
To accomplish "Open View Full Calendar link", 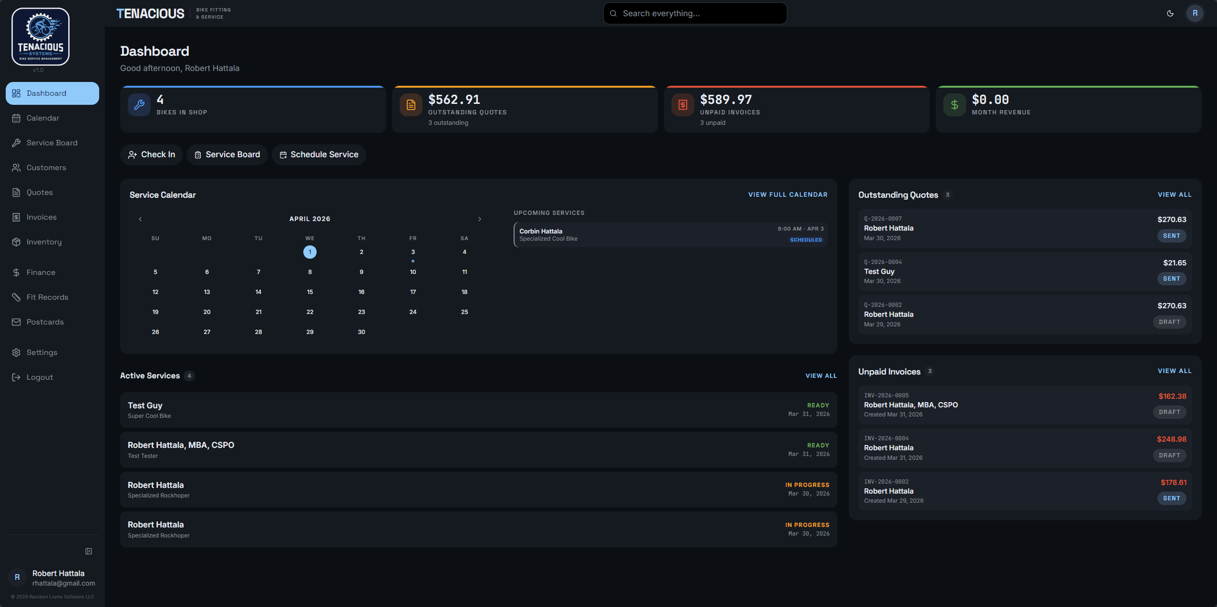I will pyautogui.click(x=787, y=194).
